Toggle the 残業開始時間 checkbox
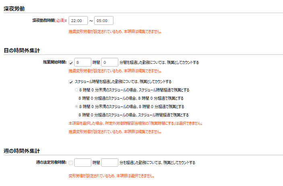 point(71,63)
